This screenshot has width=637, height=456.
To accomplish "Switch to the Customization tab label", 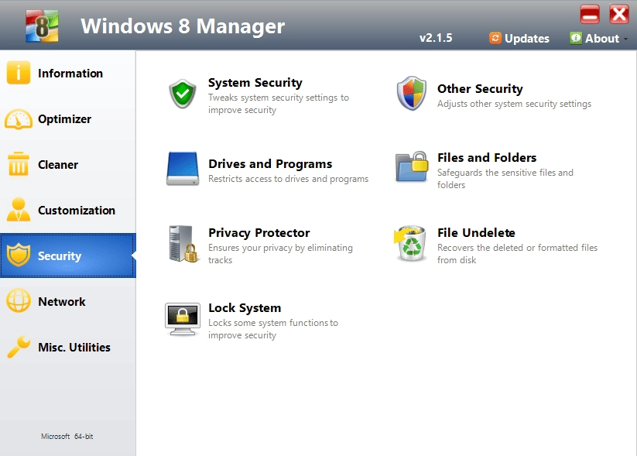I will 77,210.
